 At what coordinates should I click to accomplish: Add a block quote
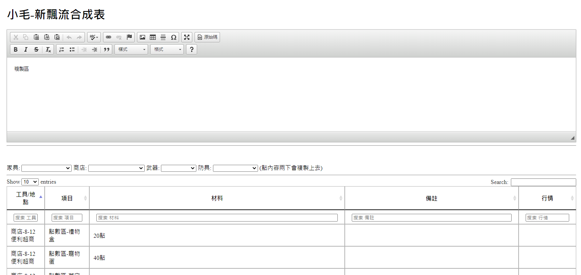pyautogui.click(x=107, y=49)
